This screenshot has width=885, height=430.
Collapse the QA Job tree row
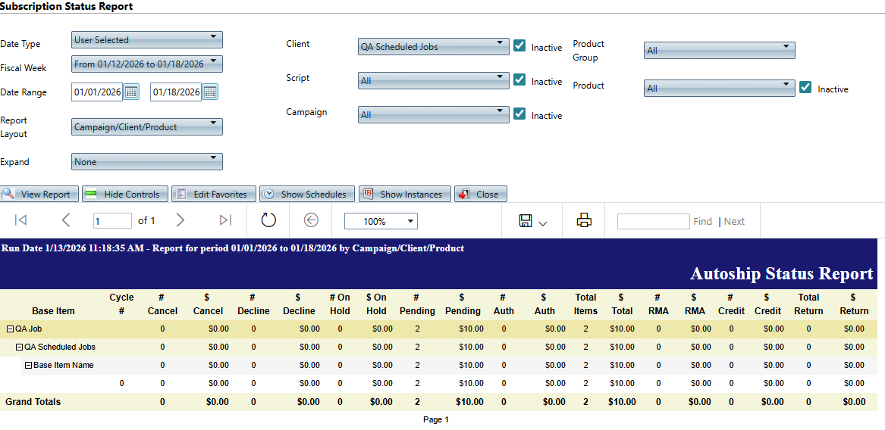pos(11,329)
